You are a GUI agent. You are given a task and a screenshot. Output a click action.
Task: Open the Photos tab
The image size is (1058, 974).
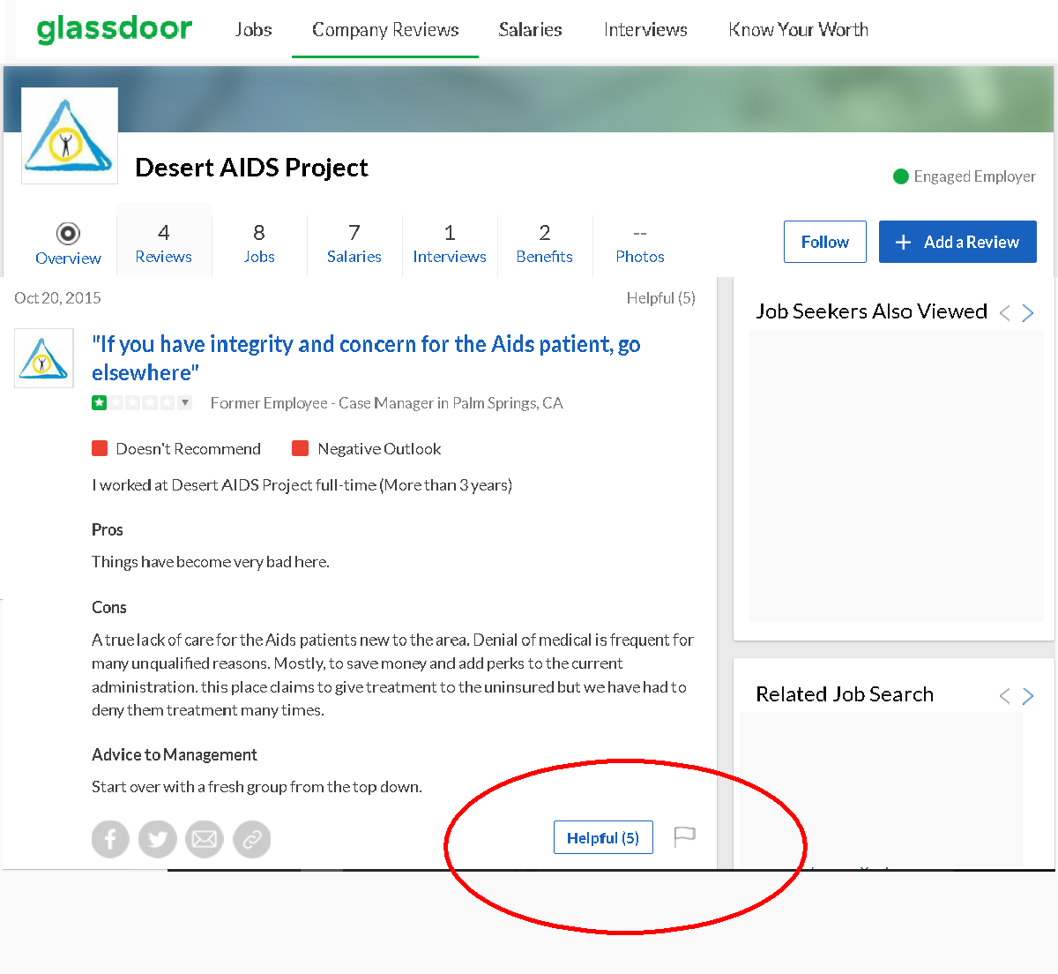pyautogui.click(x=640, y=243)
